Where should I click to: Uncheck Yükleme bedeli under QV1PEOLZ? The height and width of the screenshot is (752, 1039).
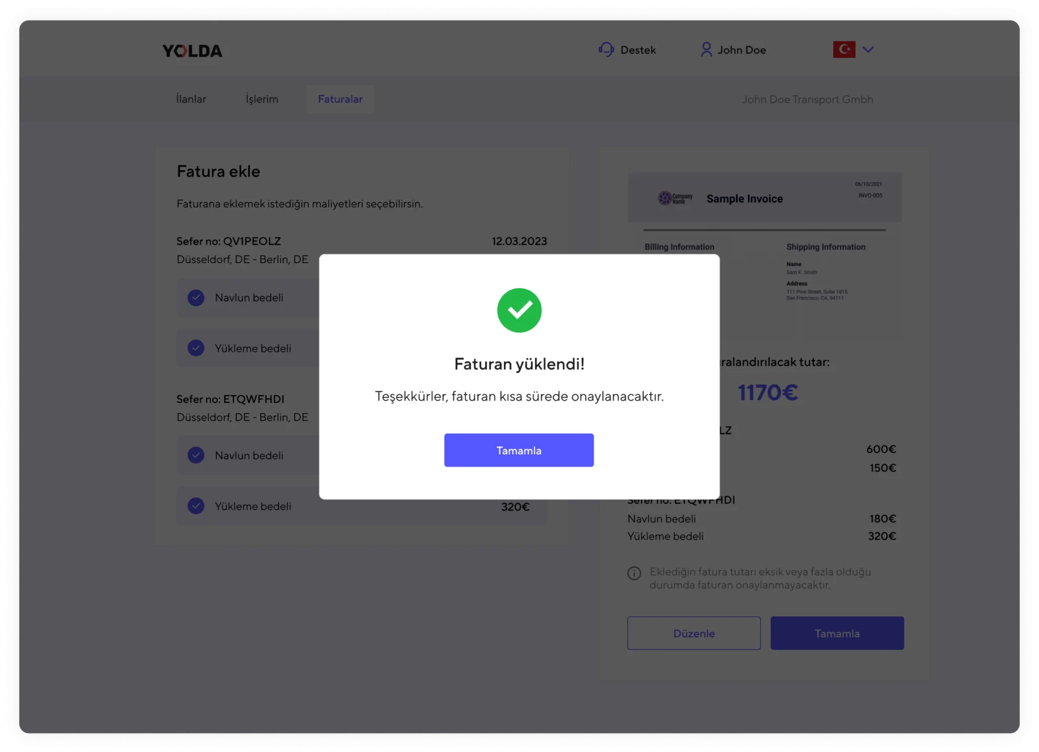[196, 348]
